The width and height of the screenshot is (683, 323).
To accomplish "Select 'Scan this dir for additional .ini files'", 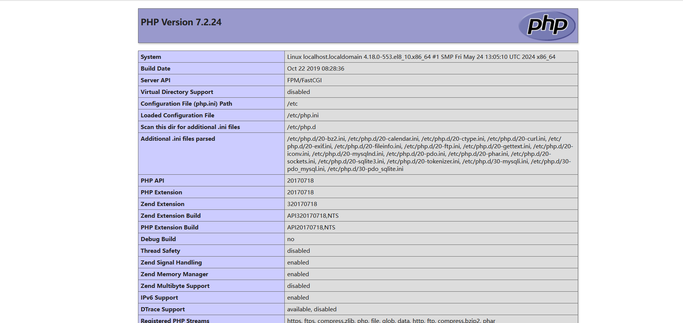I will coord(190,127).
